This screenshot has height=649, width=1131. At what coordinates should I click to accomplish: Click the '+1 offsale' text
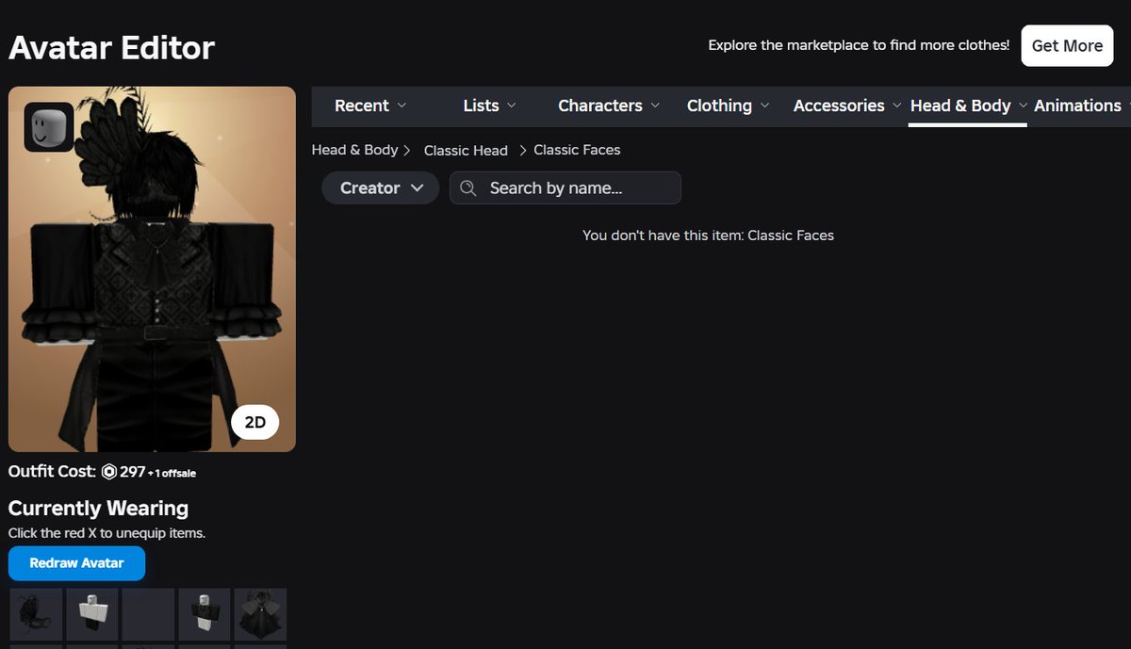(x=172, y=473)
